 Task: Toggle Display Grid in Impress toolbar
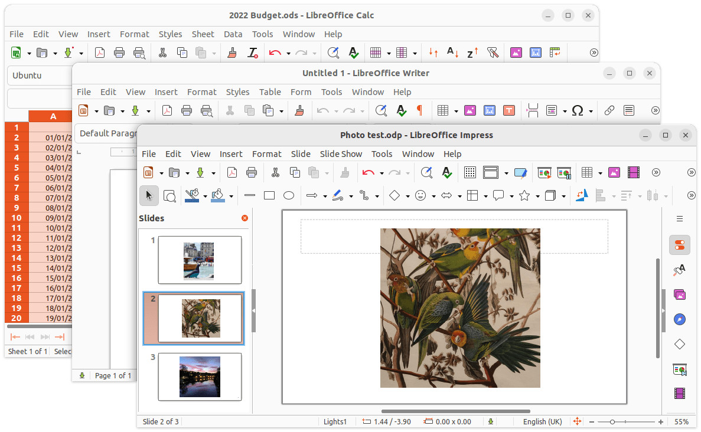(x=470, y=172)
